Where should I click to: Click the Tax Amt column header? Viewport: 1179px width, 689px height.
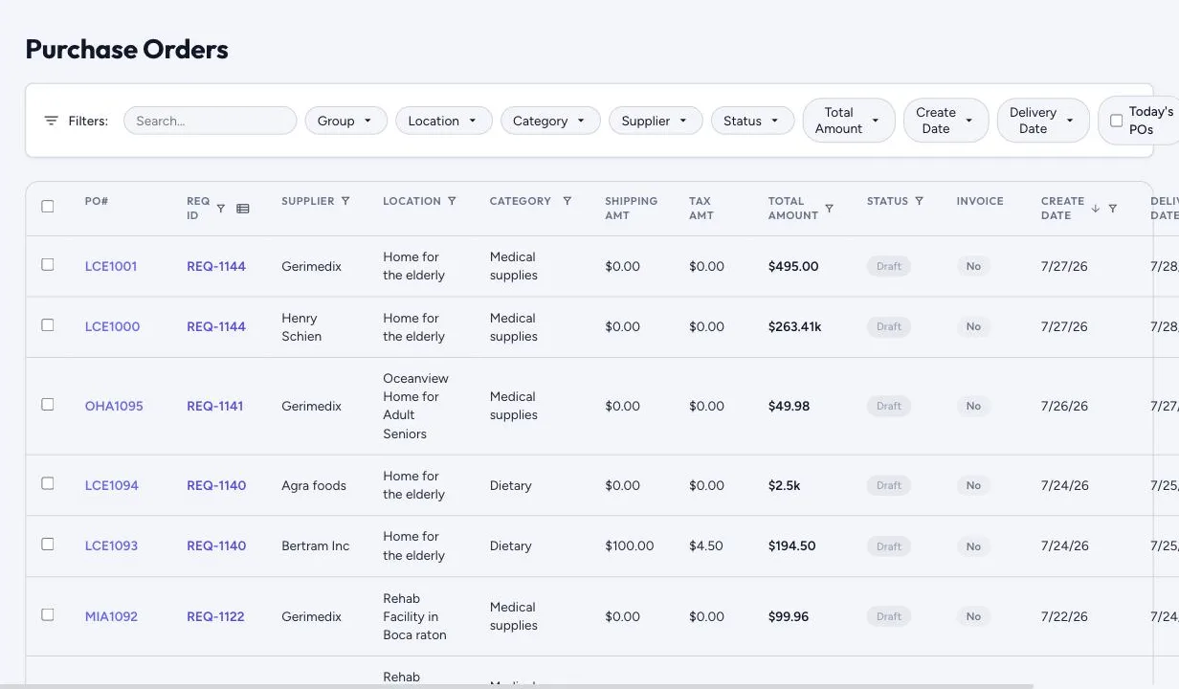click(701, 208)
